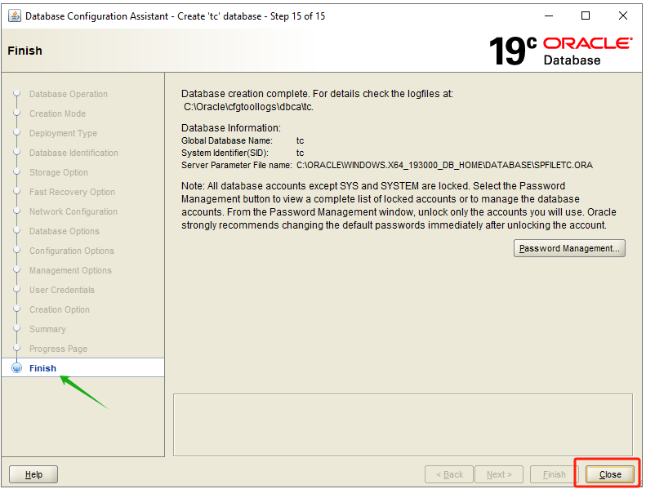Click the SPFILETC.ORA server parameter file path

444,165
